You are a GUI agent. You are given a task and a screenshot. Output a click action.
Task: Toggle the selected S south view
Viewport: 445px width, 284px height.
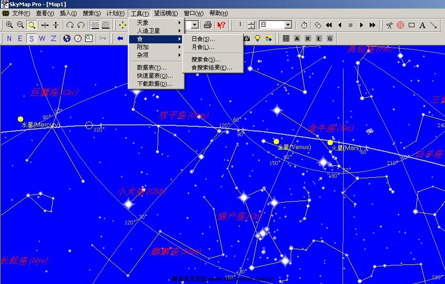point(31,38)
